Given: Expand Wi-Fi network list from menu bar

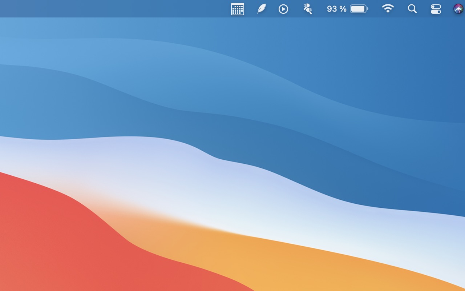Looking at the screenshot, I should [388, 9].
